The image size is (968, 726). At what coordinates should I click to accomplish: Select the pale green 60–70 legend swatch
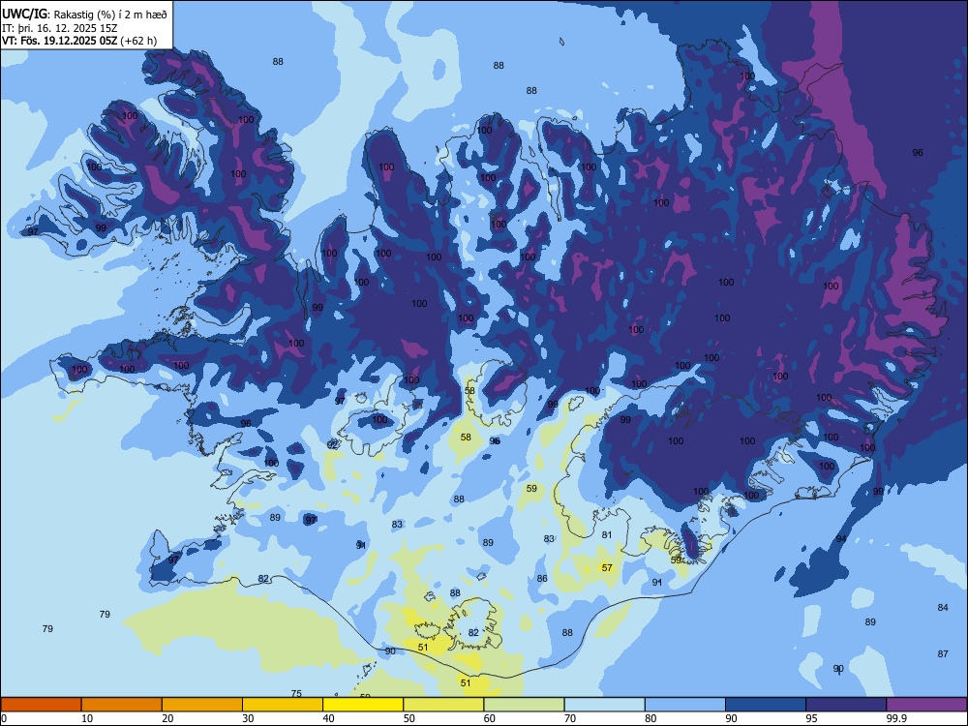click(x=524, y=705)
